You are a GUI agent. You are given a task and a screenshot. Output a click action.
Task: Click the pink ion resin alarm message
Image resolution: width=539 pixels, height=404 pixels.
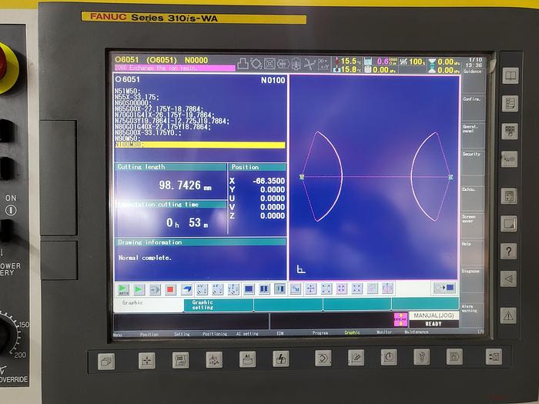click(x=174, y=68)
